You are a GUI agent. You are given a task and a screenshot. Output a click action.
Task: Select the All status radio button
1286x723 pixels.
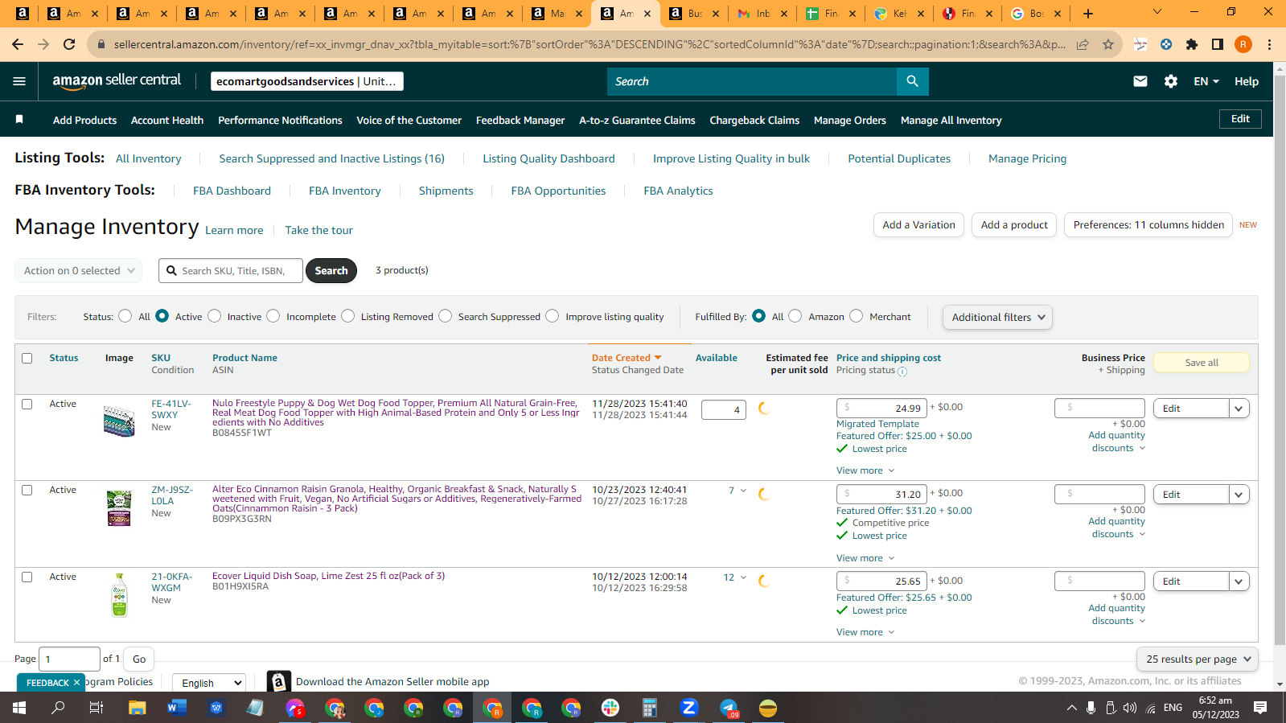(125, 316)
